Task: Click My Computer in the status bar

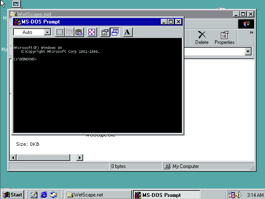Action: pos(186,166)
